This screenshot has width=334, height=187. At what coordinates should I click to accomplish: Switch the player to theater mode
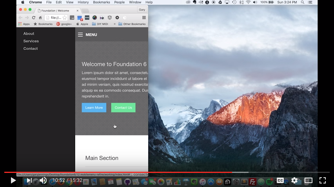click(309, 180)
